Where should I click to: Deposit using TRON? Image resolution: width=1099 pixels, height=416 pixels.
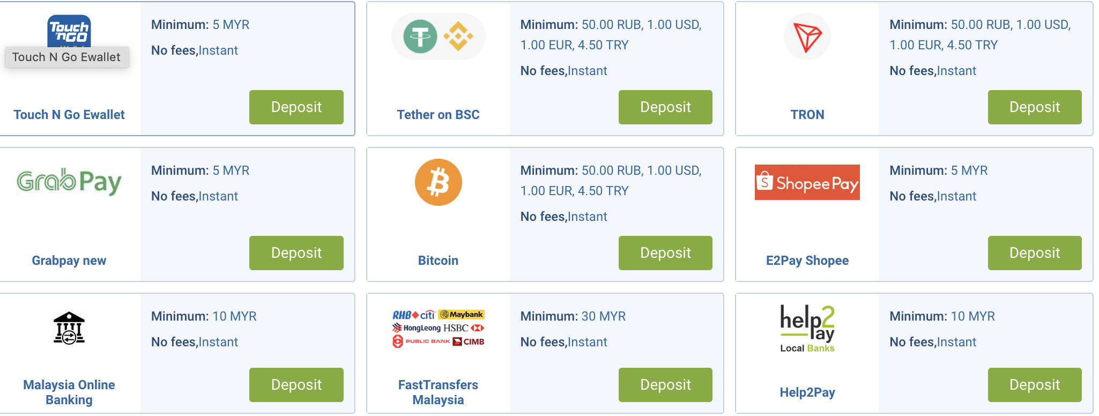1034,107
